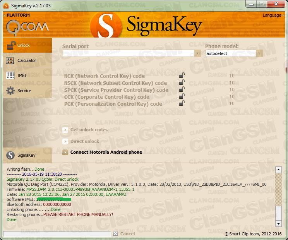Open the IMEI tab
Screen dimensions: 288x240
click(x=27, y=75)
